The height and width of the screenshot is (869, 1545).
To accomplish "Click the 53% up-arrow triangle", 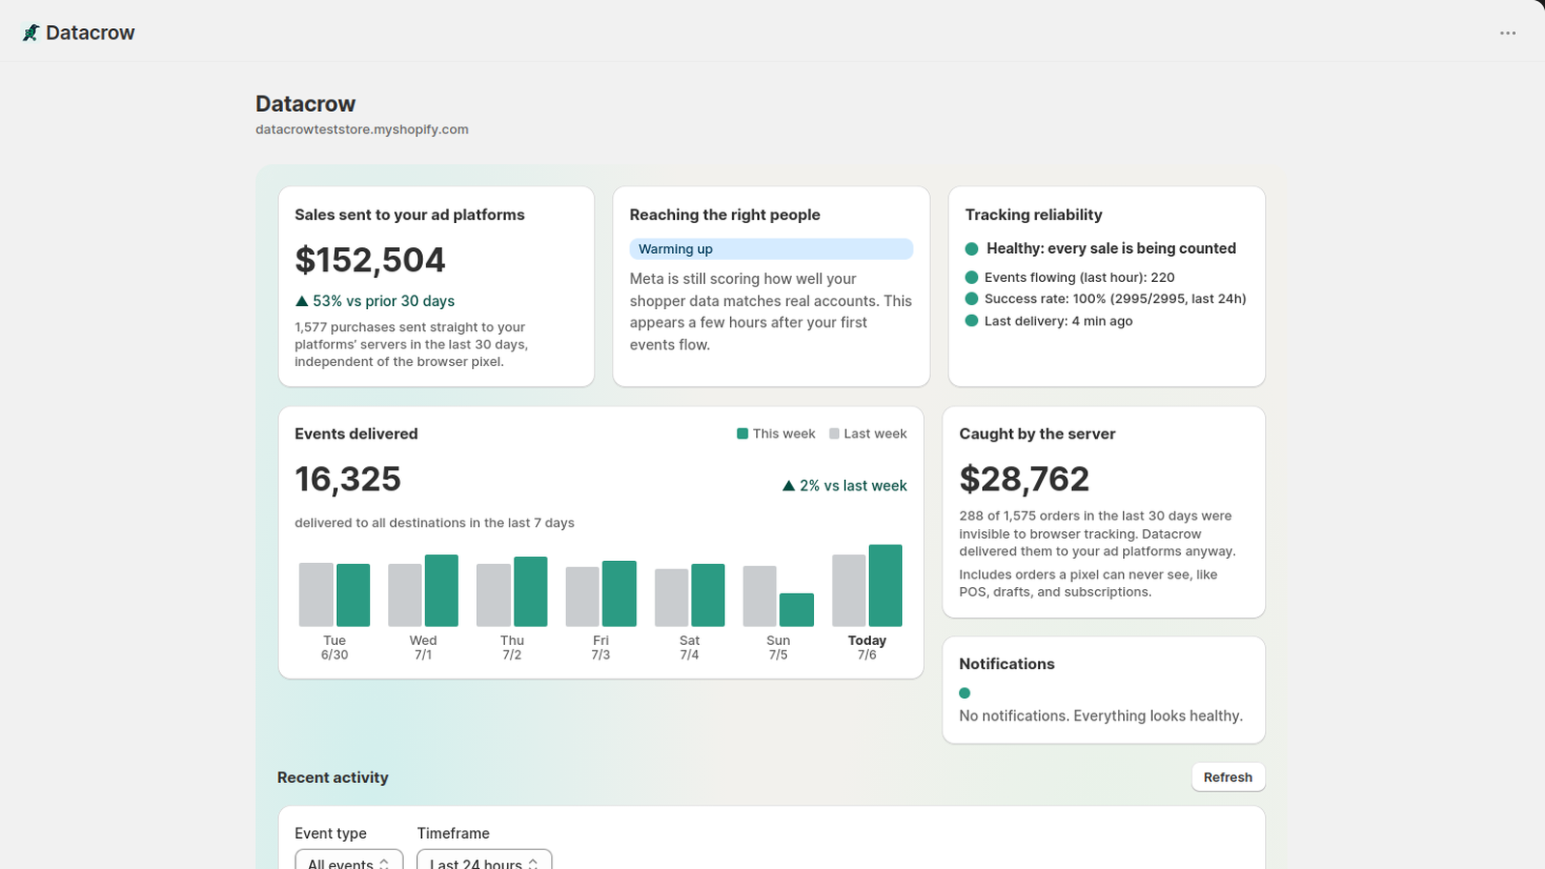I will 301,301.
